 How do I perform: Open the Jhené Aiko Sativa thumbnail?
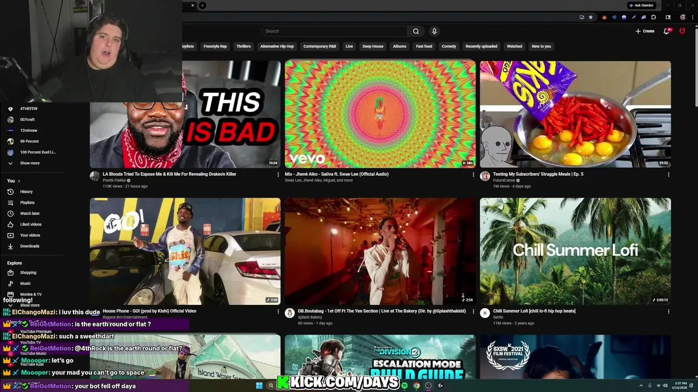380,114
